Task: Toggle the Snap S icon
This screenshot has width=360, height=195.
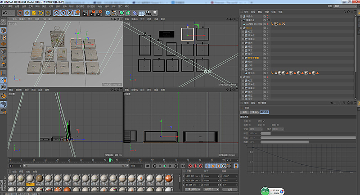Action: (x=4, y=87)
